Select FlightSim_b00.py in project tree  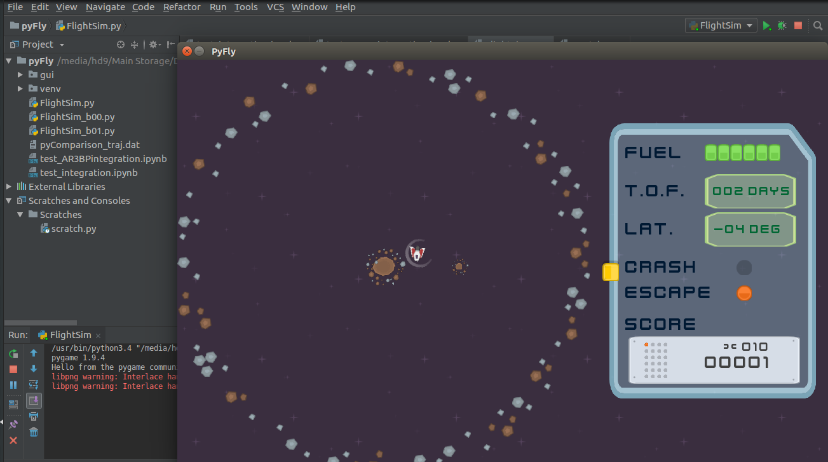pyautogui.click(x=72, y=117)
